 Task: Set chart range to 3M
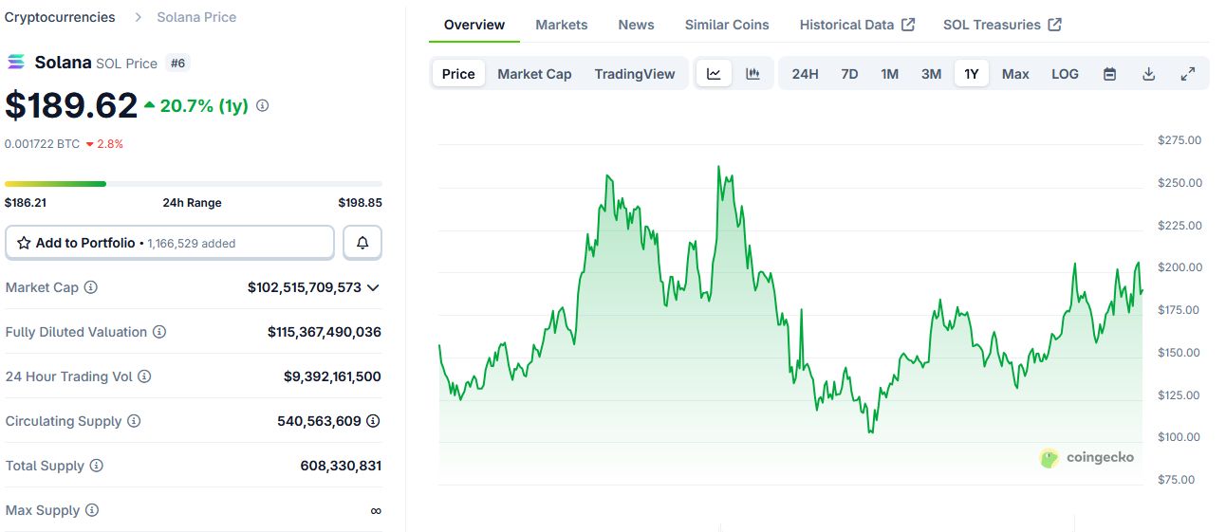[931, 74]
